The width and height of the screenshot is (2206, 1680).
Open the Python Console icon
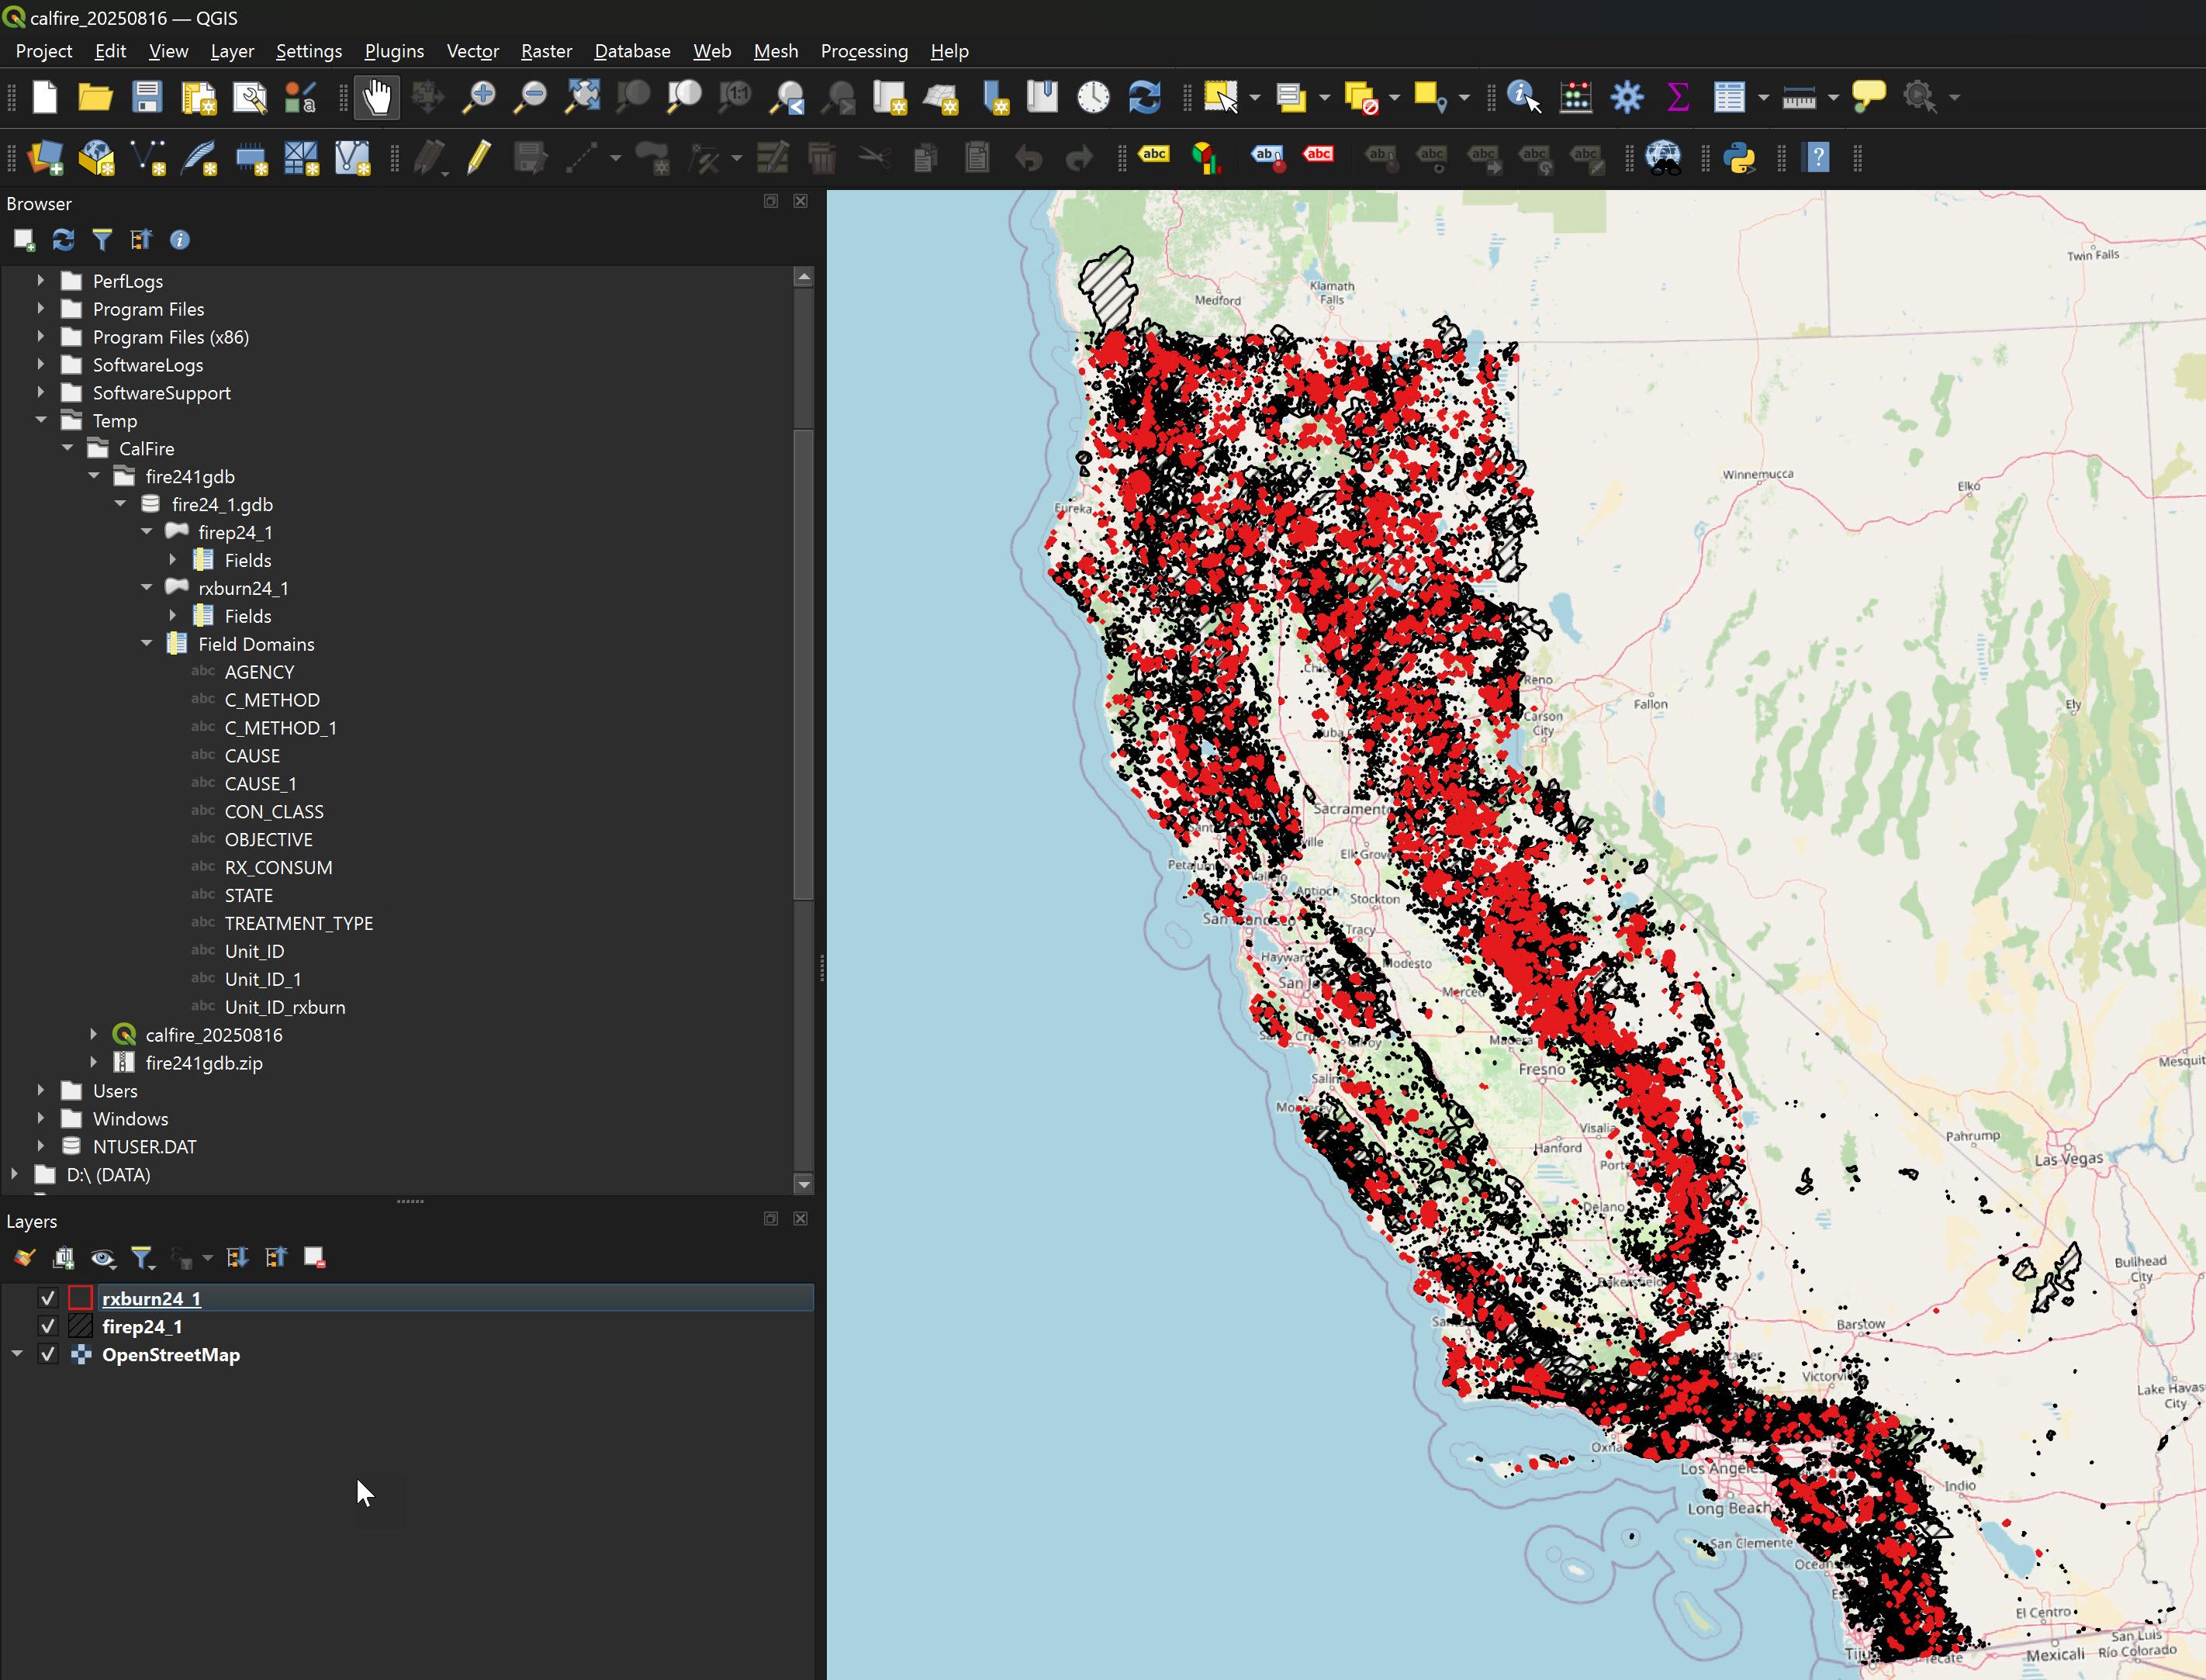(1739, 157)
